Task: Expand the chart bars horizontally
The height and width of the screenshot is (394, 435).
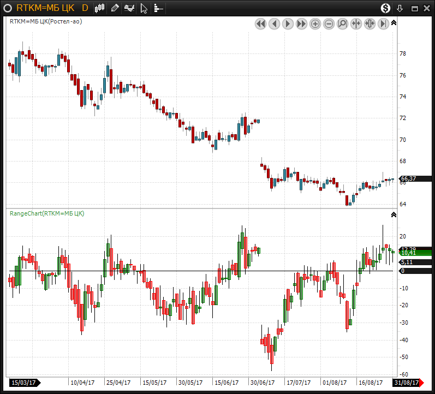Action: click(370, 24)
